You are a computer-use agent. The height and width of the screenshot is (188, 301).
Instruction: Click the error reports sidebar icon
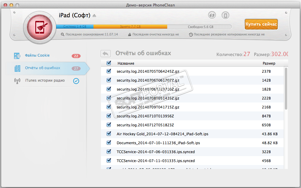(x=17, y=68)
